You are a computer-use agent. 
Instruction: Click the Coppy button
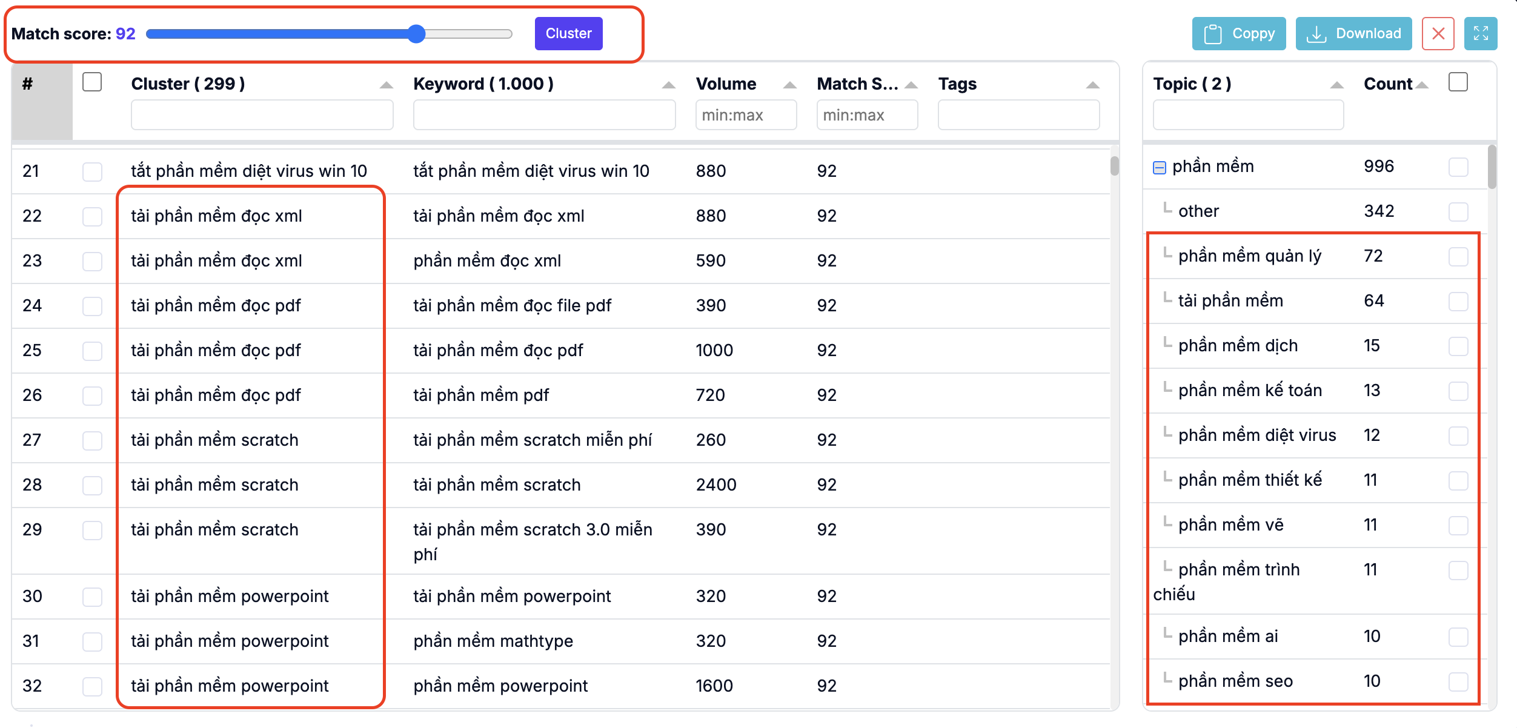click(1239, 33)
